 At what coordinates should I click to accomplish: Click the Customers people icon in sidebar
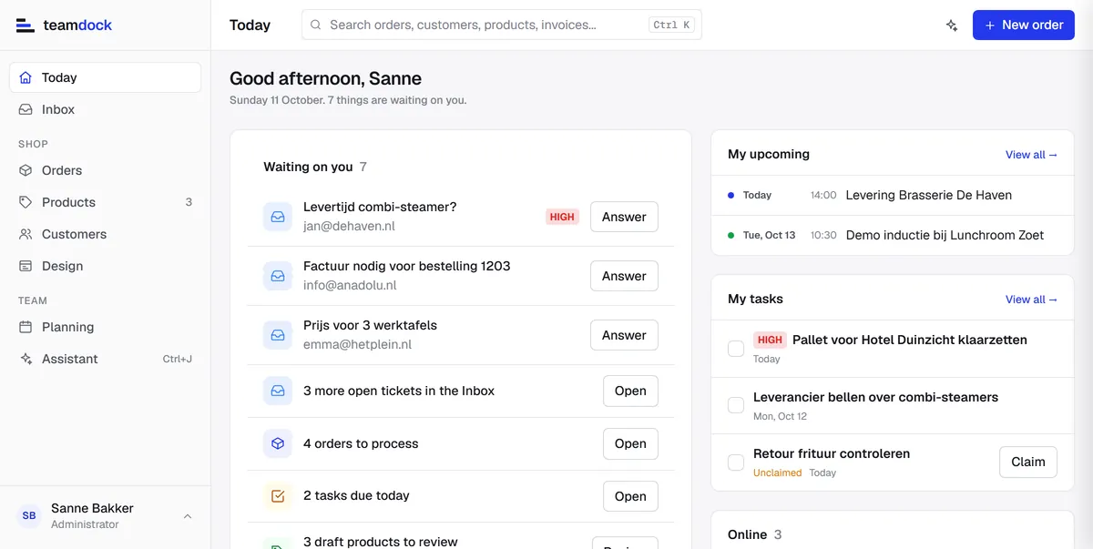(26, 234)
